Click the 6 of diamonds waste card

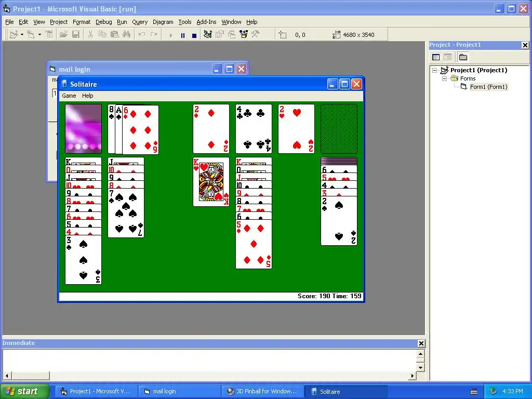(x=141, y=129)
